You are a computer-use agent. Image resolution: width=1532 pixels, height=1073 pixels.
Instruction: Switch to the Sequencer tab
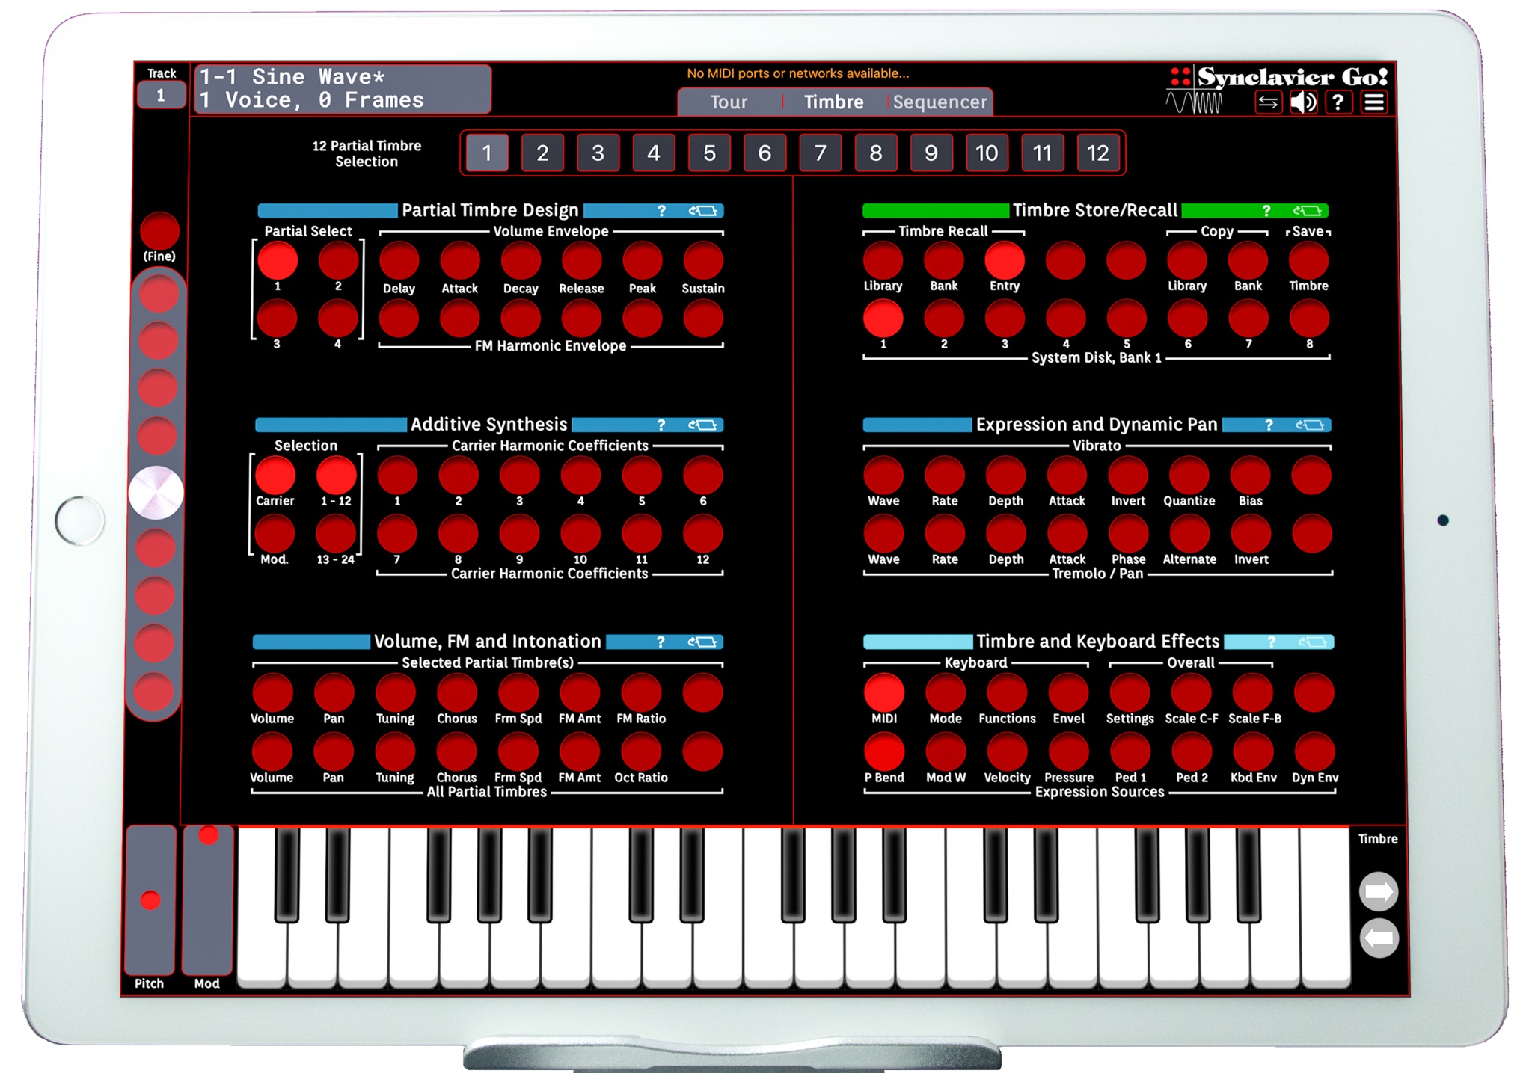click(939, 102)
